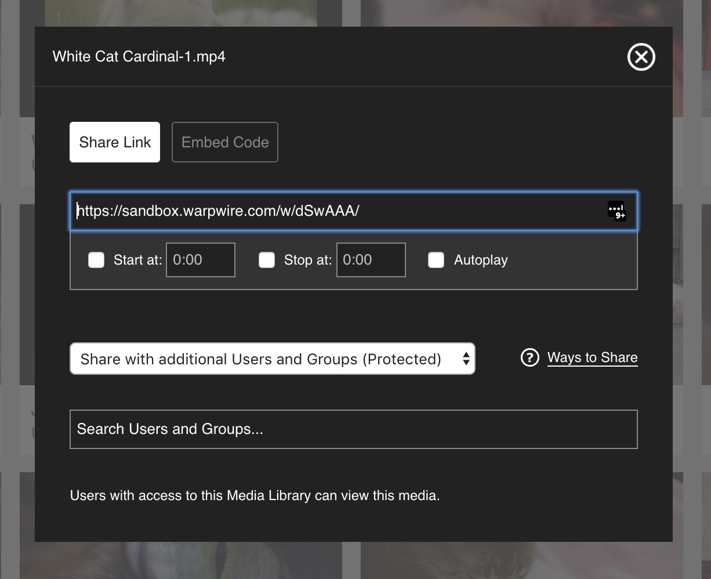Viewport: 711px width, 579px height.
Task: Click the Stop at time field
Action: pos(371,260)
